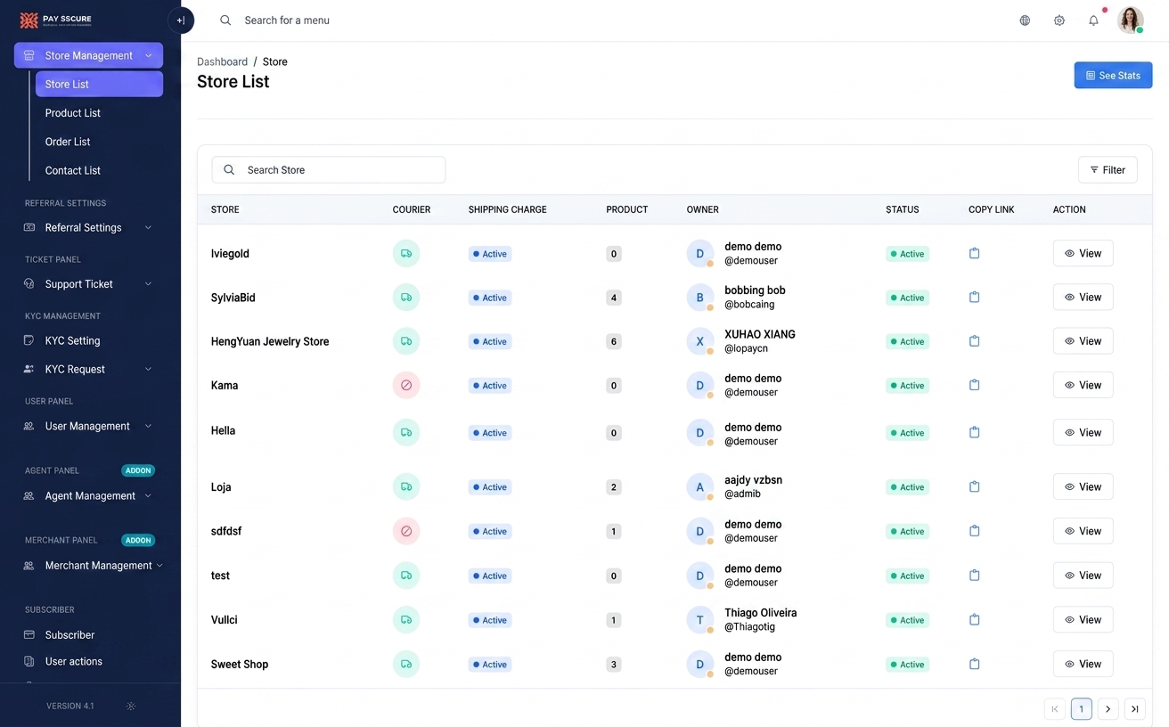1169x727 pixels.
Task: Click the copy link clipboard for Iviegold
Action: point(974,253)
